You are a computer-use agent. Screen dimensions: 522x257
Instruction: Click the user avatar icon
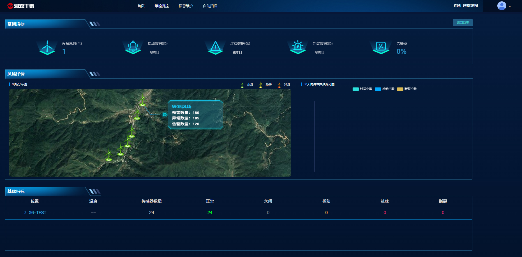click(x=502, y=6)
